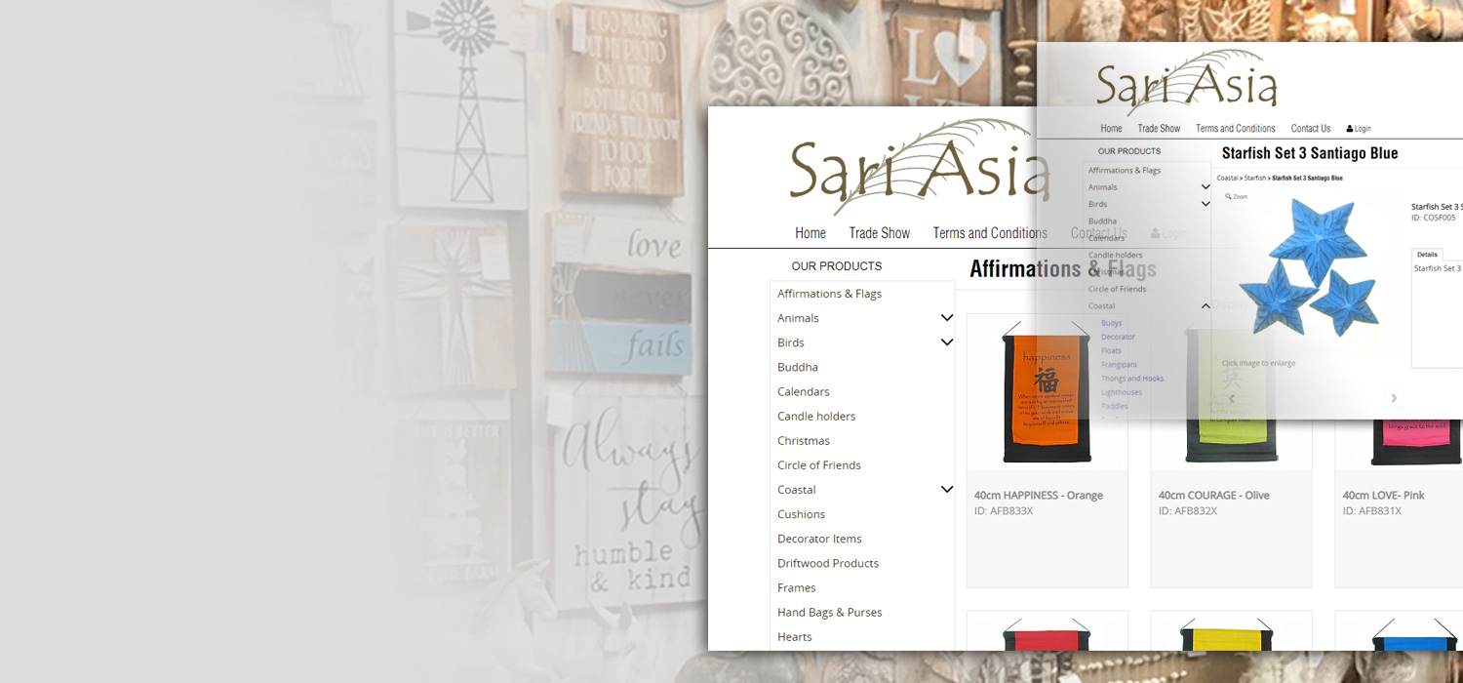Click the 40cm HAPPINESS - Orange title
Screen dimensions: 1463x683
(1039, 496)
